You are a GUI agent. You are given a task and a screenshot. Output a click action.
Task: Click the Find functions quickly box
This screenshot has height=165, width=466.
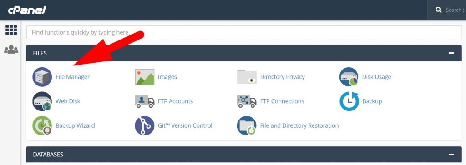244,32
